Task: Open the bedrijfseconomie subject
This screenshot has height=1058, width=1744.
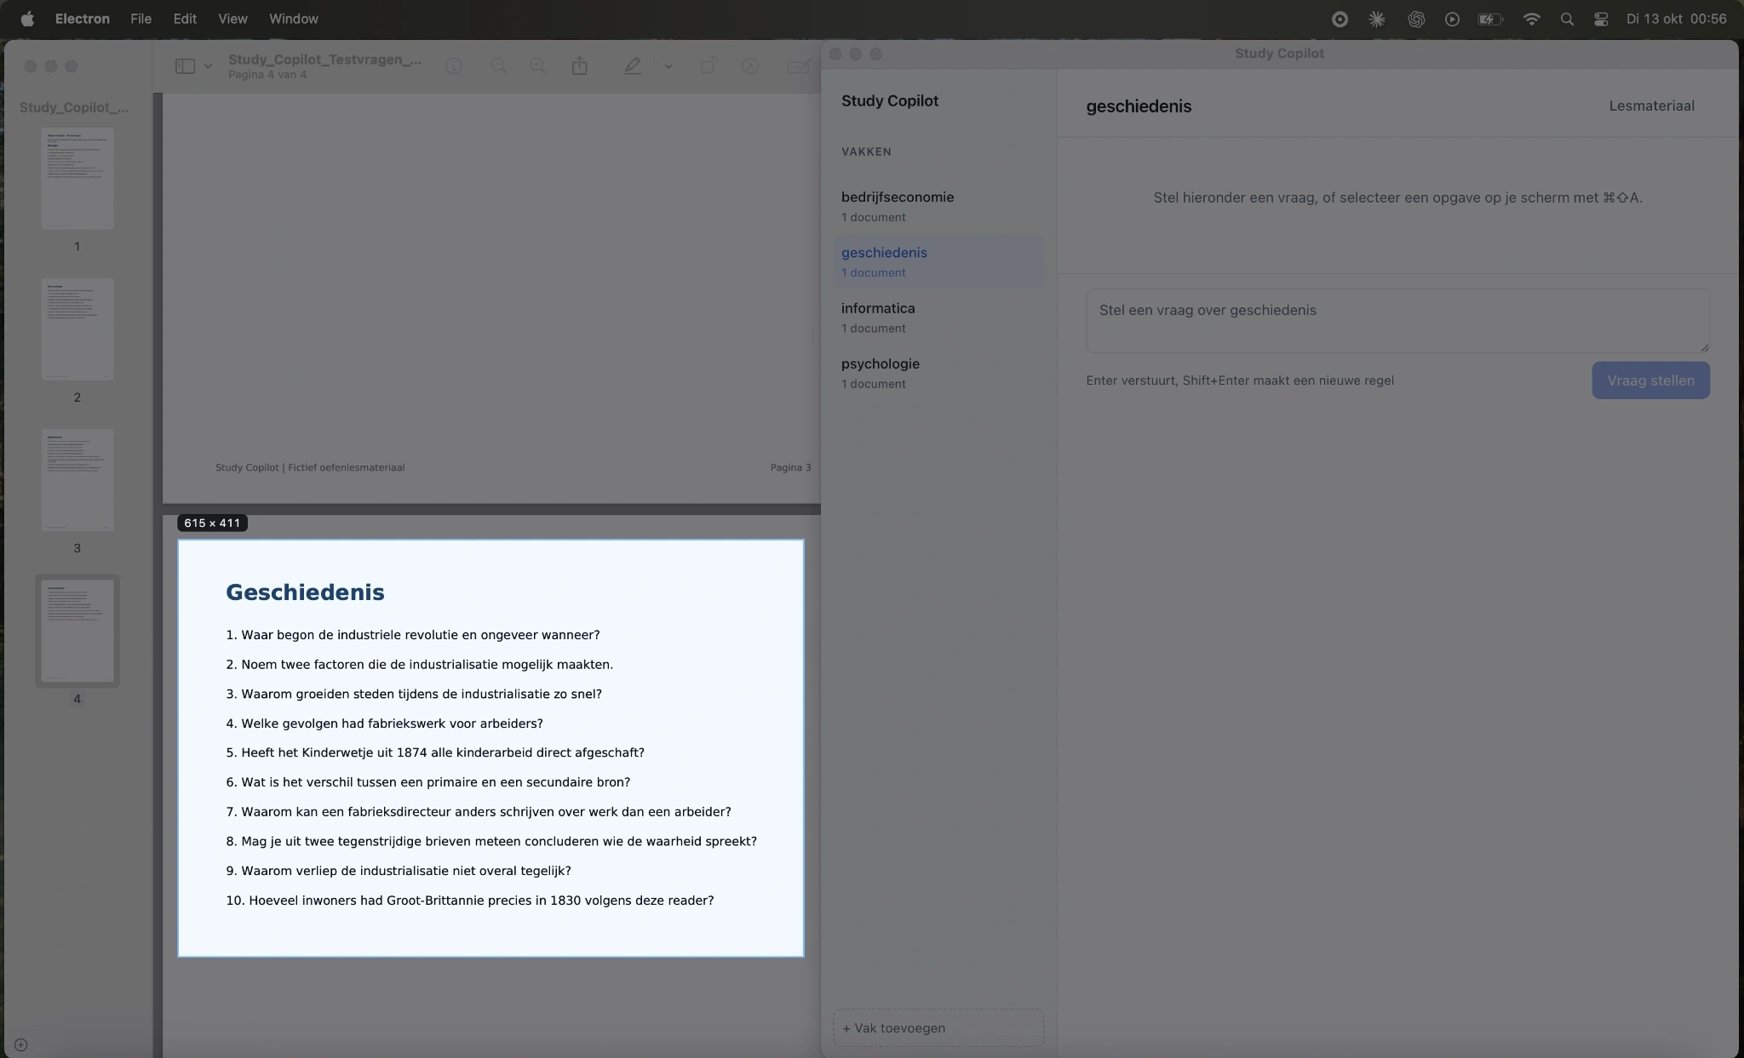Action: [938, 206]
